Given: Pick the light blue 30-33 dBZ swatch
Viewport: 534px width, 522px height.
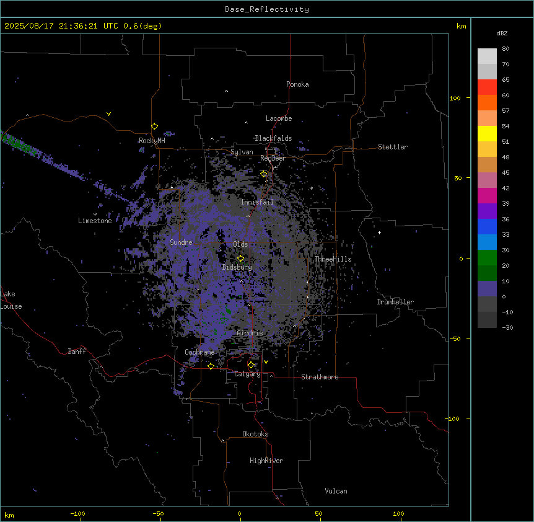Looking at the screenshot, I should tap(487, 242).
